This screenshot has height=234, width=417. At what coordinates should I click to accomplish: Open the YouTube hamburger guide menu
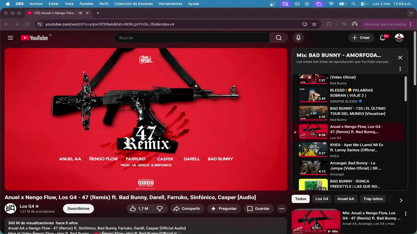(10, 38)
